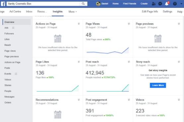Screen dimensions: 184x122
Task: Open Edit Page Info
Action: 150,12
